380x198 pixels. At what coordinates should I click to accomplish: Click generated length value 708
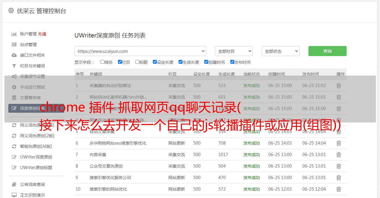tap(222, 143)
